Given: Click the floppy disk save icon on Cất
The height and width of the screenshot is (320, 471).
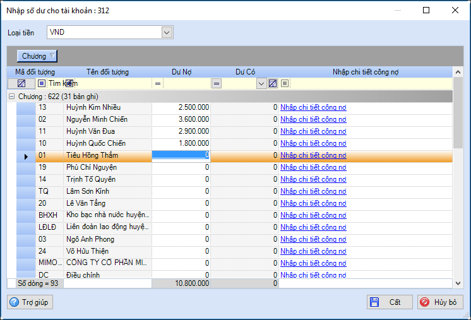Looking at the screenshot, I should tap(374, 302).
